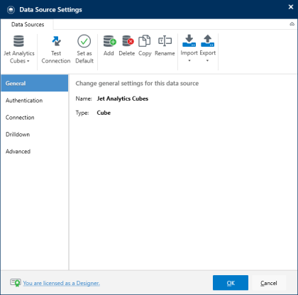Click Set as Default checkmark icon

84,41
